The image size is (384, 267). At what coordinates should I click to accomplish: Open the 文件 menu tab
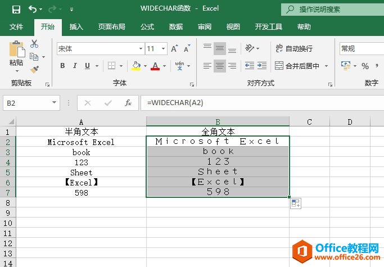(16, 27)
